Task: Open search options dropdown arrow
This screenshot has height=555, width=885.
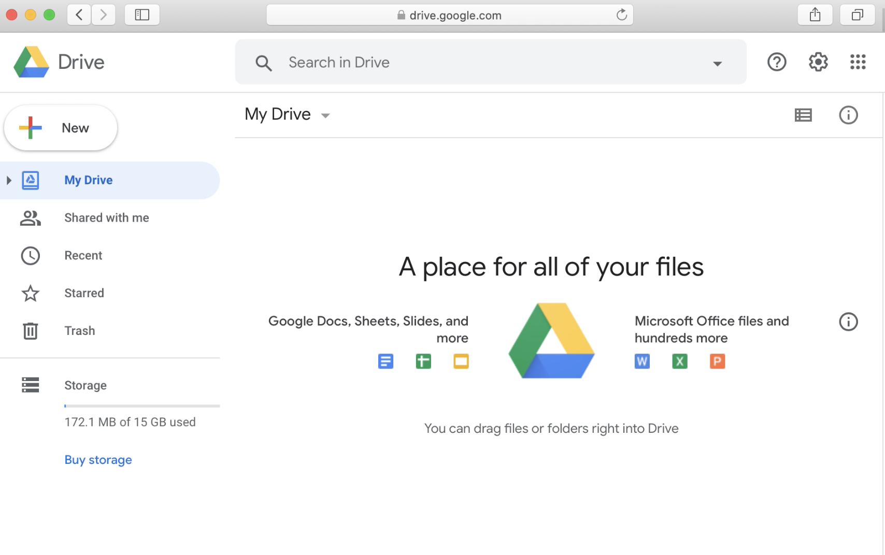Action: pos(718,64)
